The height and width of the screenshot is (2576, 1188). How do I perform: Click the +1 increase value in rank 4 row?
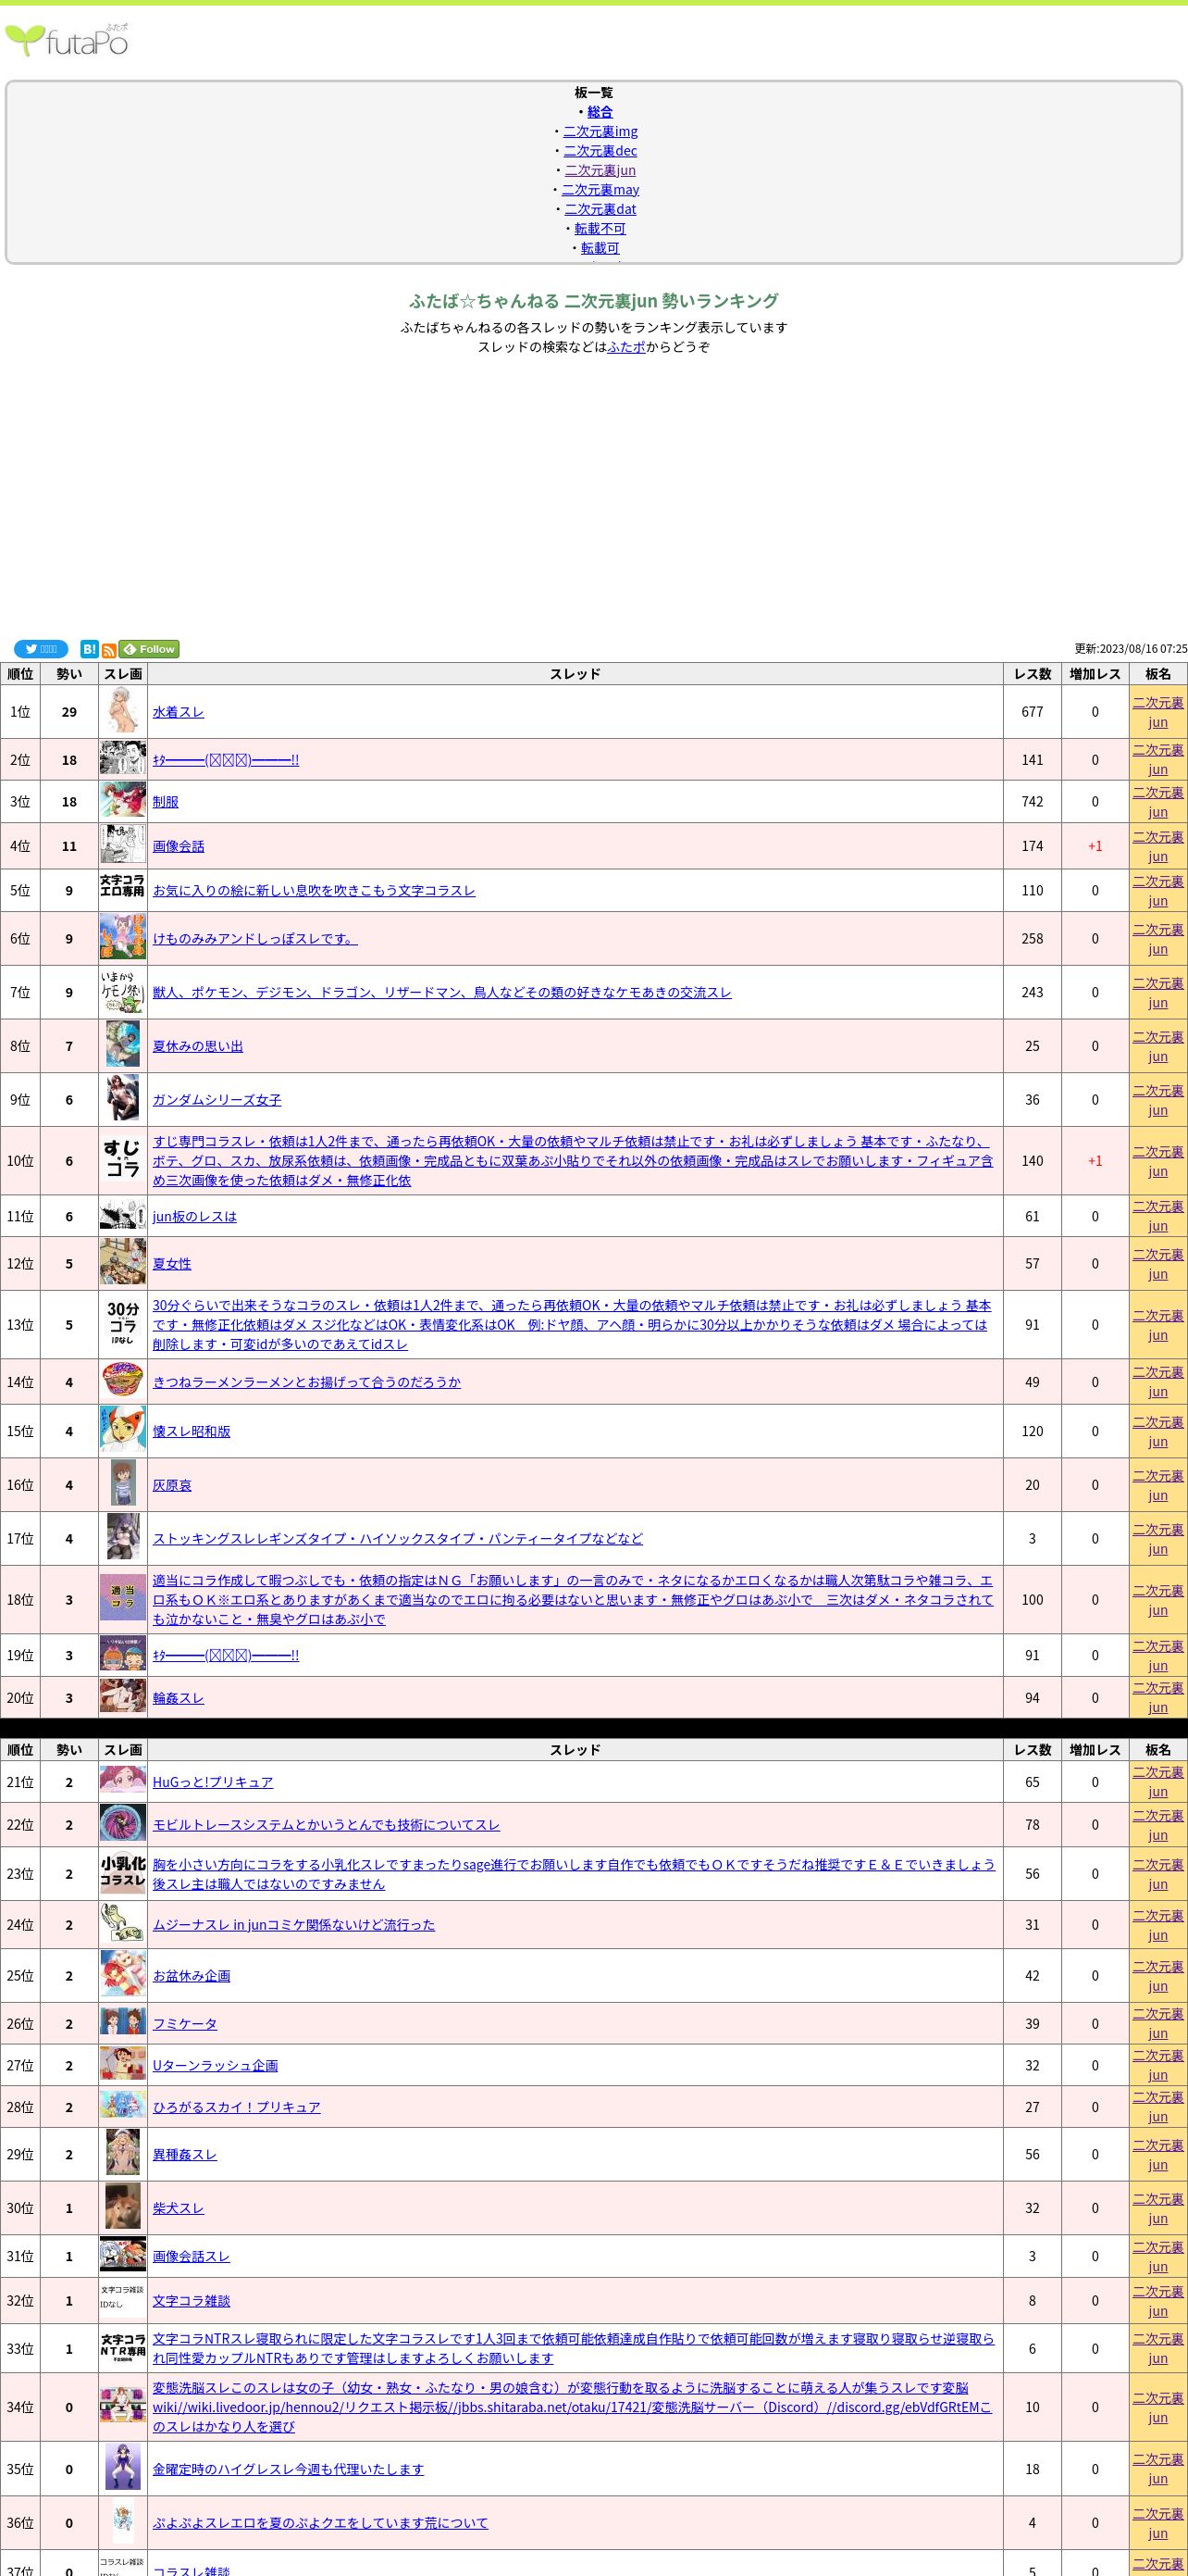point(1095,846)
